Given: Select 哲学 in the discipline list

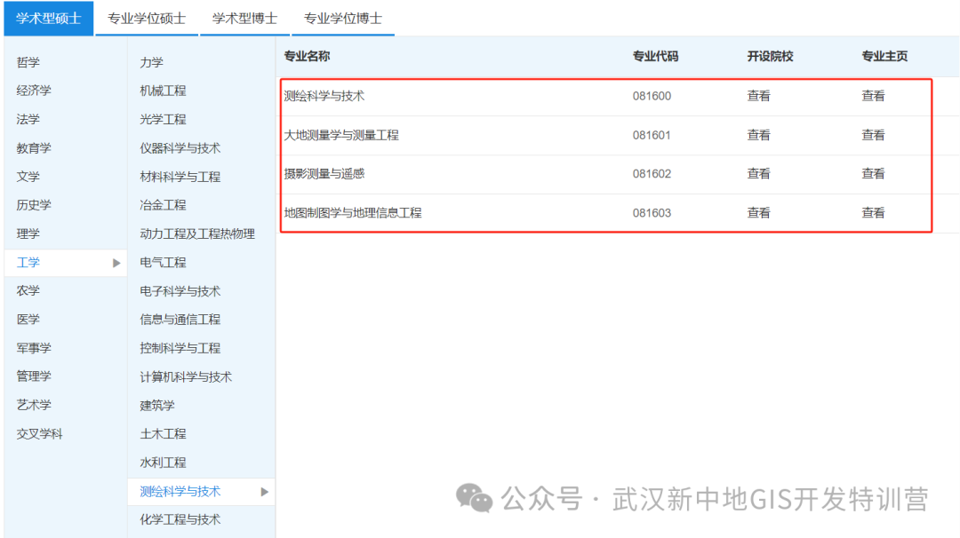Looking at the screenshot, I should pyautogui.click(x=28, y=62).
